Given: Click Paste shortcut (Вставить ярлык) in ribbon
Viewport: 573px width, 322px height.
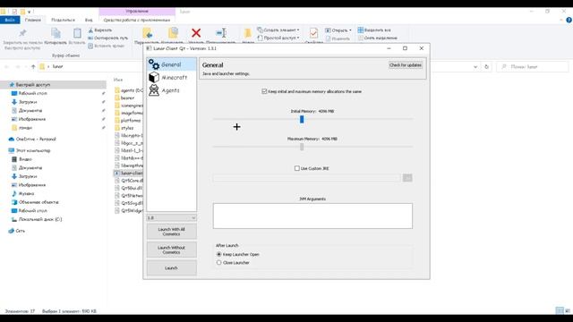Looking at the screenshot, I should (106, 46).
